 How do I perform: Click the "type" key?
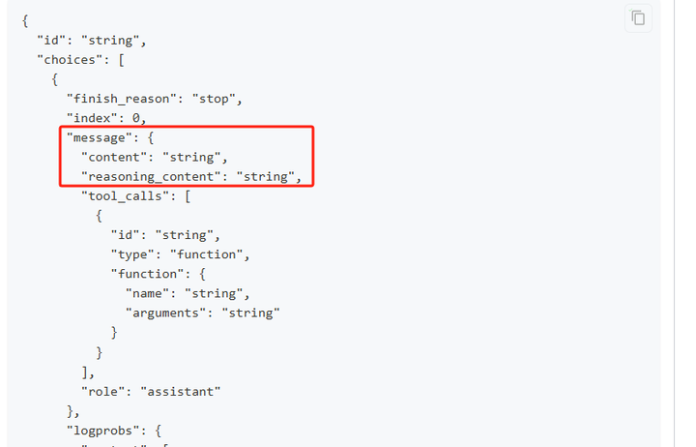tap(132, 254)
